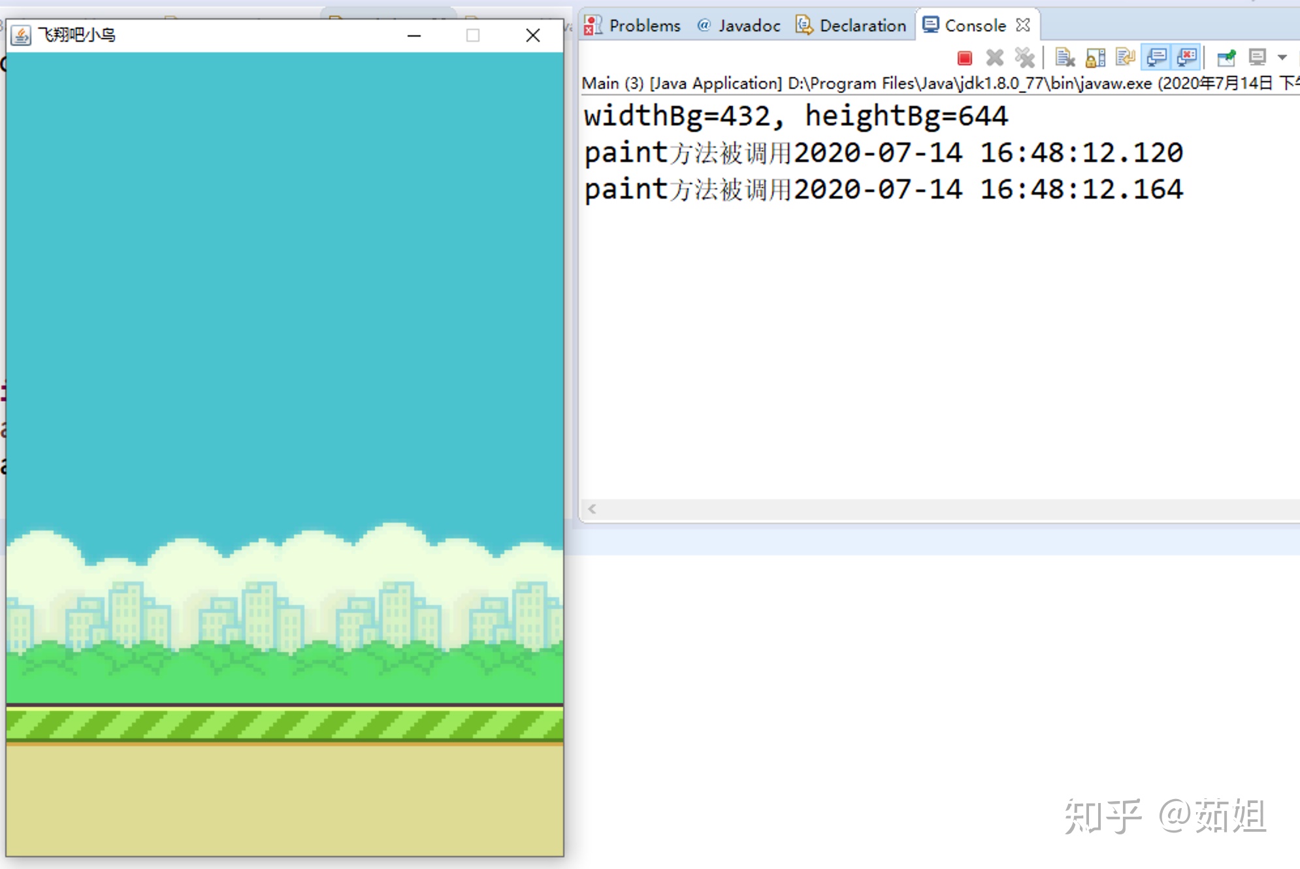Toggle Scroll Lock in console toolbar
The height and width of the screenshot is (869, 1300).
(1096, 58)
